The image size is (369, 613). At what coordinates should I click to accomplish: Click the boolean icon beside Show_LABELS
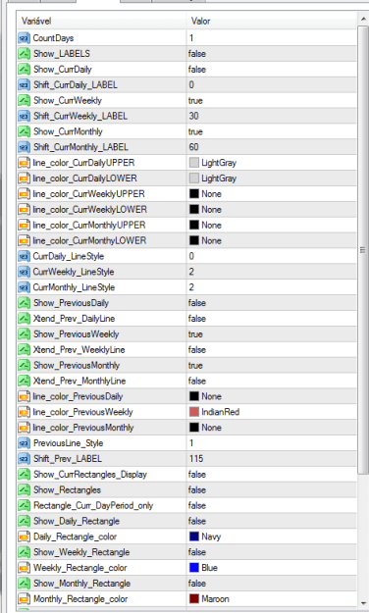[x=24, y=54]
